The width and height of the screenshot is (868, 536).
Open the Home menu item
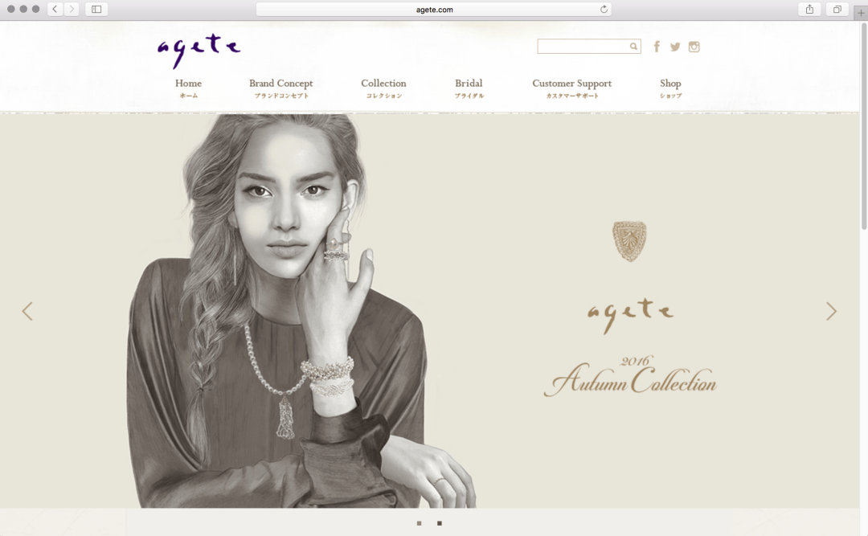pyautogui.click(x=188, y=88)
